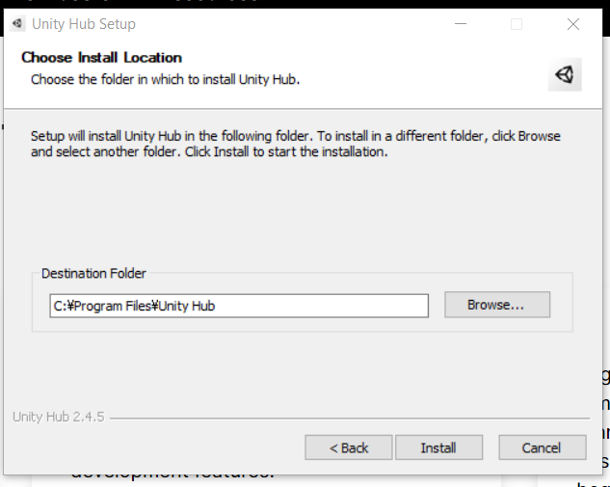The height and width of the screenshot is (487, 610).
Task: Click the Browse... button
Action: pyautogui.click(x=497, y=305)
